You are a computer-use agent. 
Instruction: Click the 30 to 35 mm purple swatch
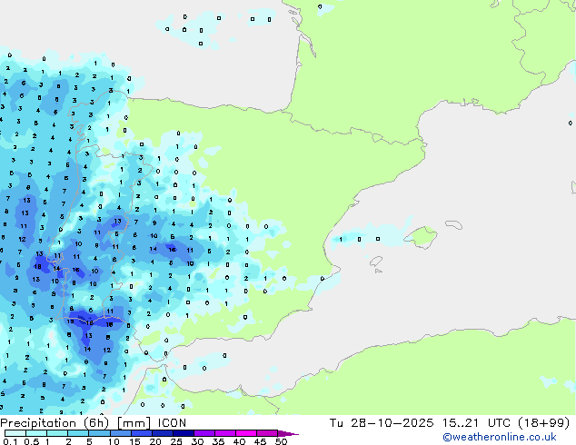(204, 433)
